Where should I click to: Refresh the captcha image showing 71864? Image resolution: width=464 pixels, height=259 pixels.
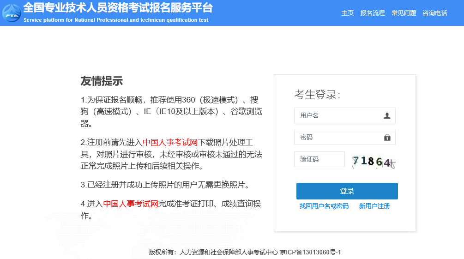(373, 162)
